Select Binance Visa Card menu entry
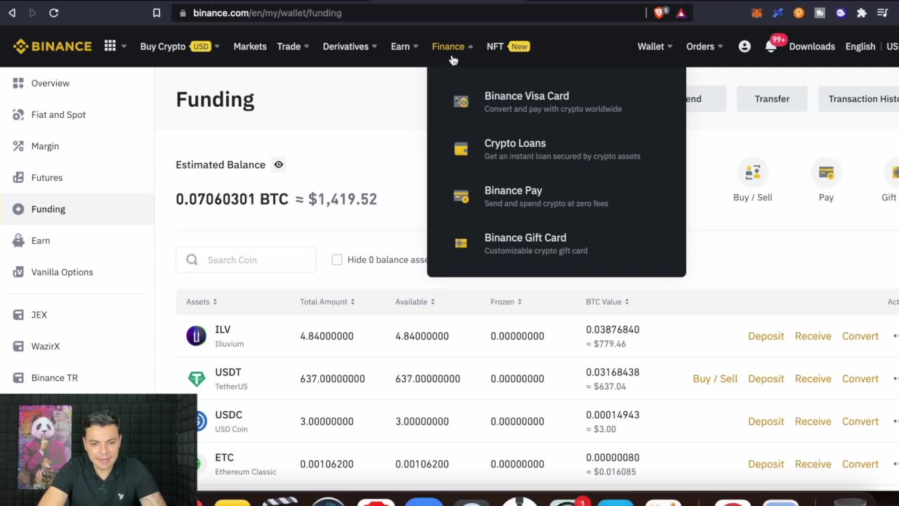Image resolution: width=899 pixels, height=506 pixels. click(x=556, y=102)
